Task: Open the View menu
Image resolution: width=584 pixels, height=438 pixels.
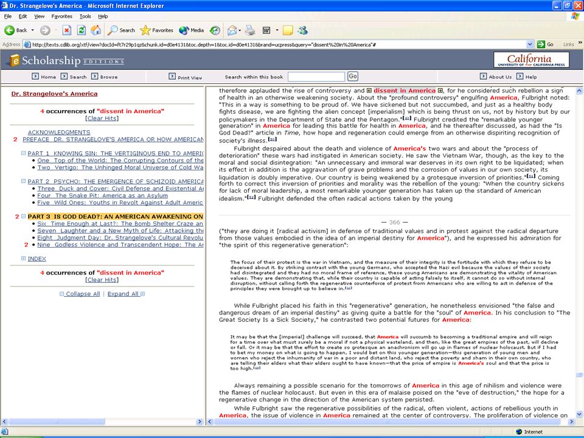Action: point(39,16)
